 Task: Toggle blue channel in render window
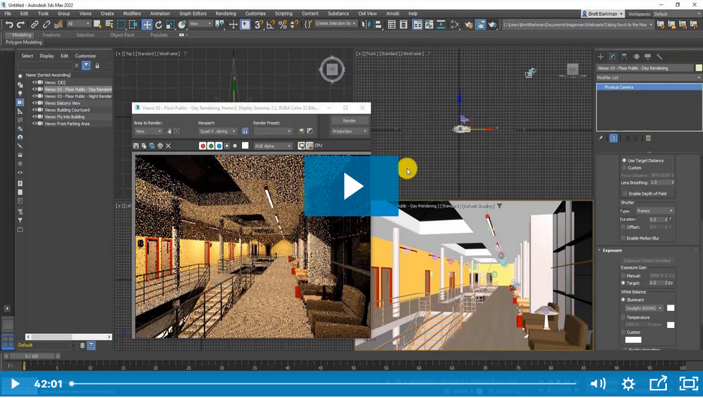coord(219,145)
